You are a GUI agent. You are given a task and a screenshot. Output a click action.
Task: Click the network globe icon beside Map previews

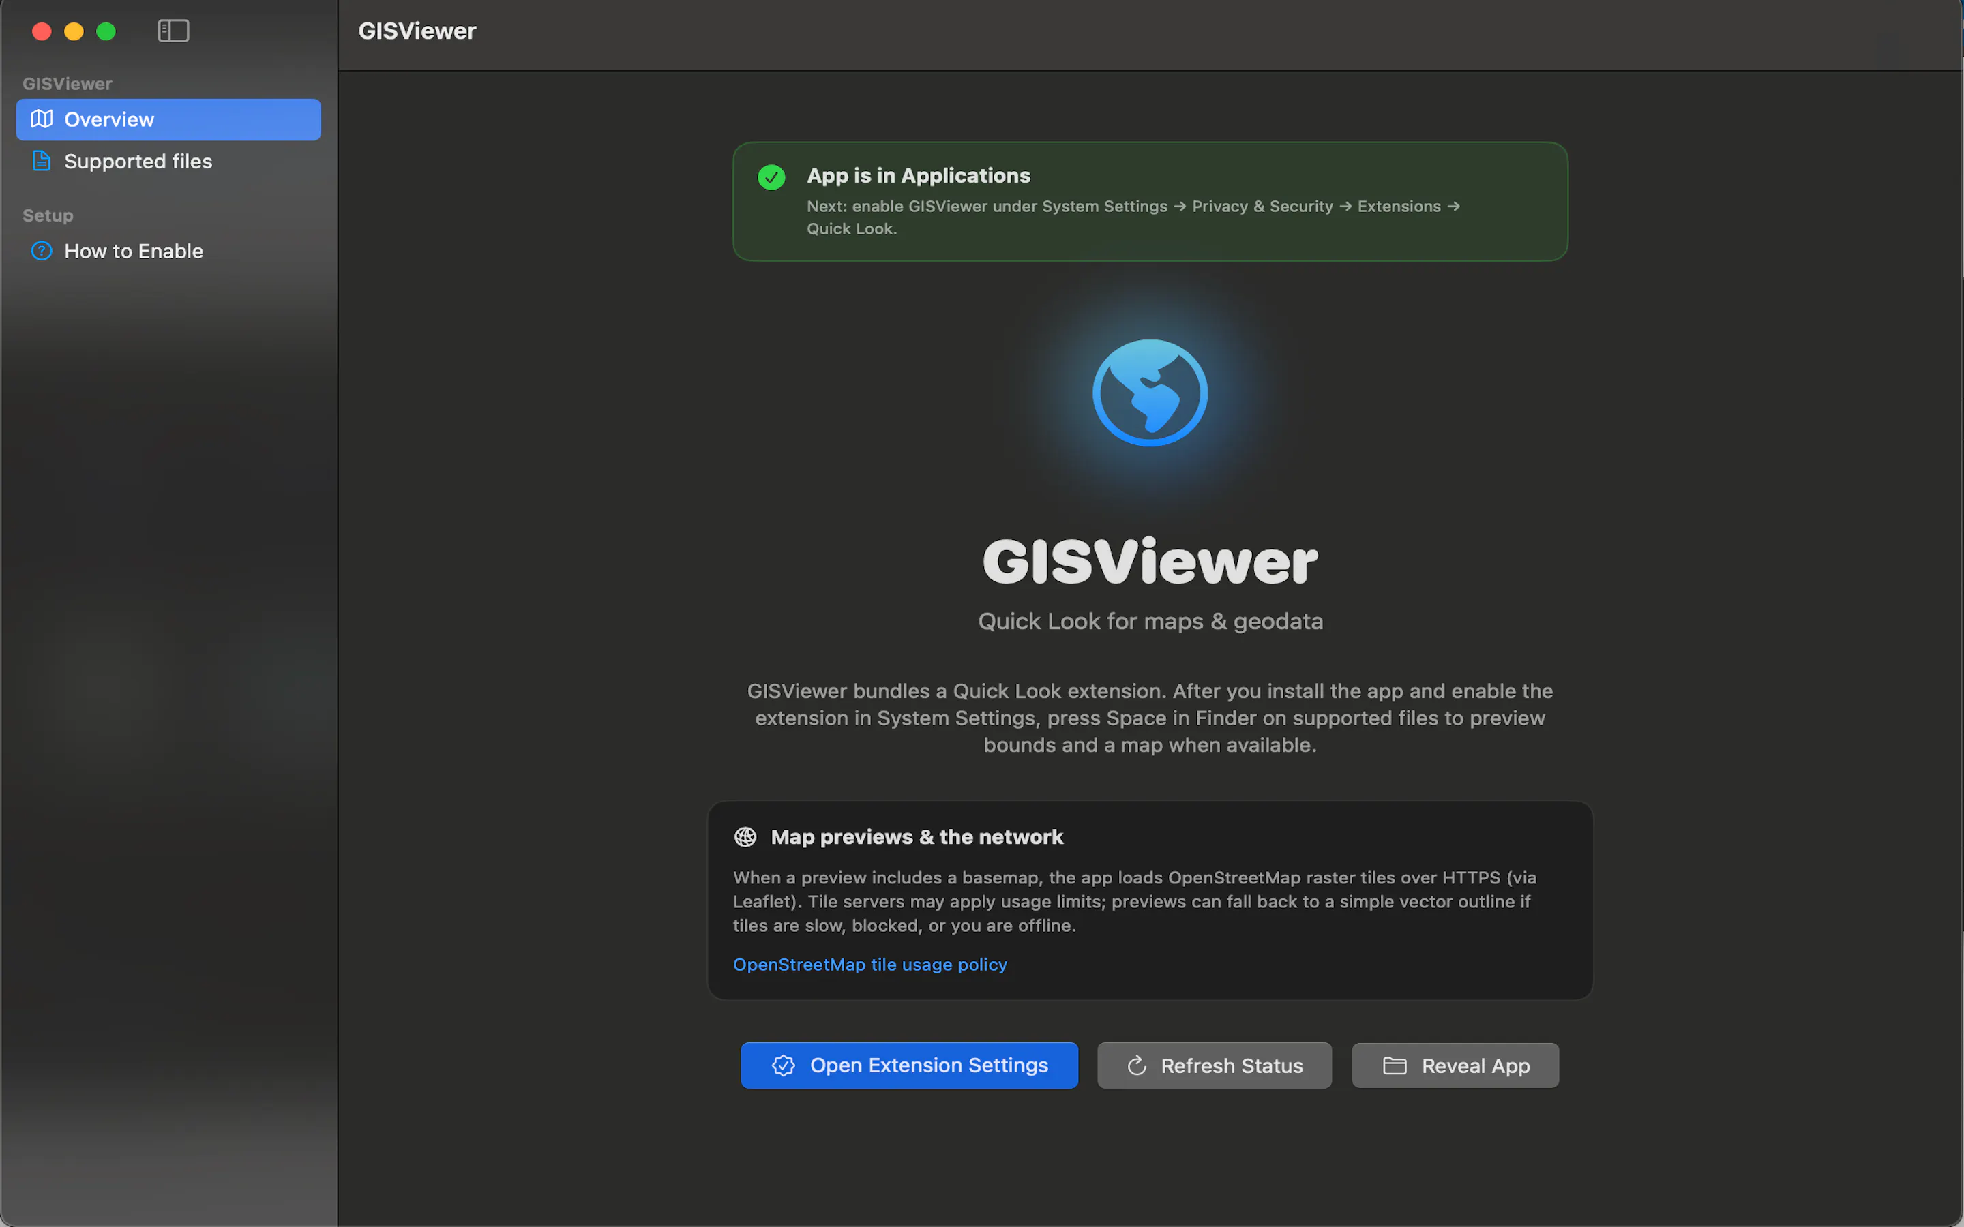(x=745, y=836)
